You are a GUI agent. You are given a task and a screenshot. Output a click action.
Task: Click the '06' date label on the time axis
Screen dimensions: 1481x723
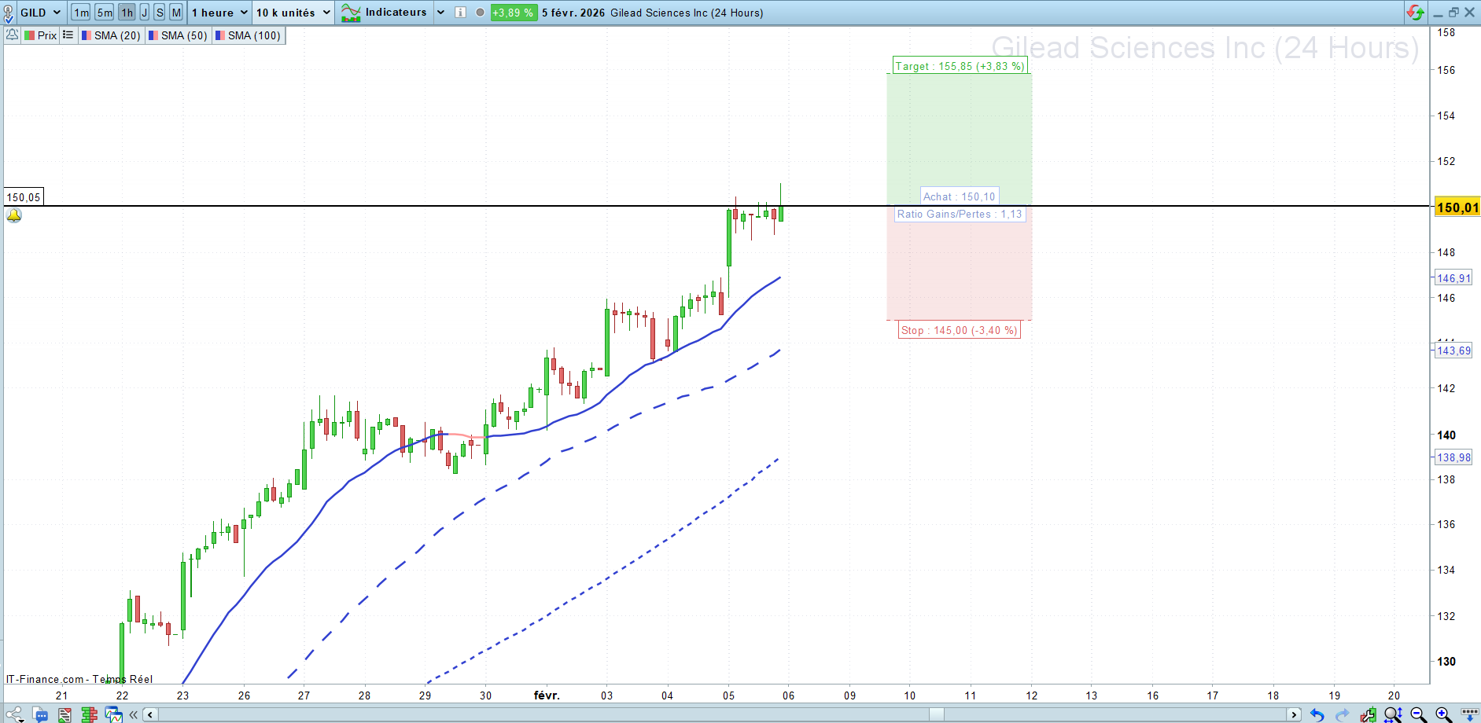788,695
